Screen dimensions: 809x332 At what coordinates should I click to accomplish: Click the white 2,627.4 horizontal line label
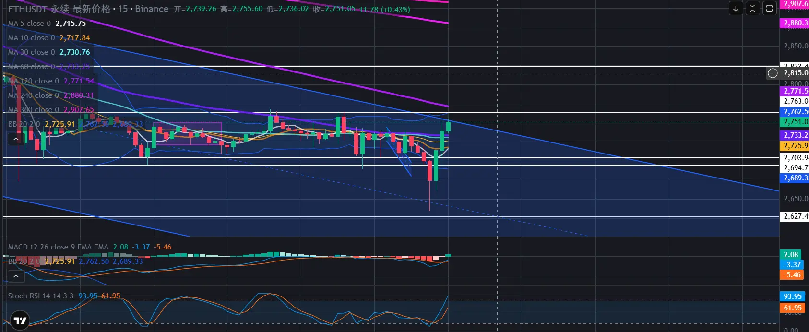pos(795,216)
